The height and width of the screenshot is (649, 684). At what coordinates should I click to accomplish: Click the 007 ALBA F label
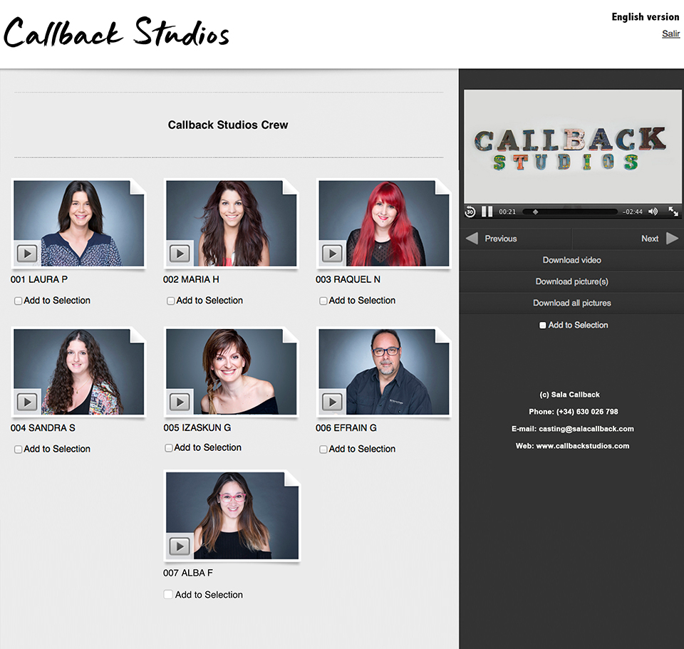point(187,573)
